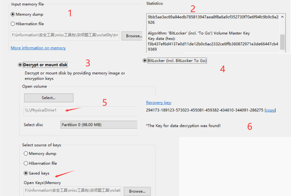Click the scroll up arrow in Statistics box
This screenshot has height=196, width=291.
pos(282,17)
